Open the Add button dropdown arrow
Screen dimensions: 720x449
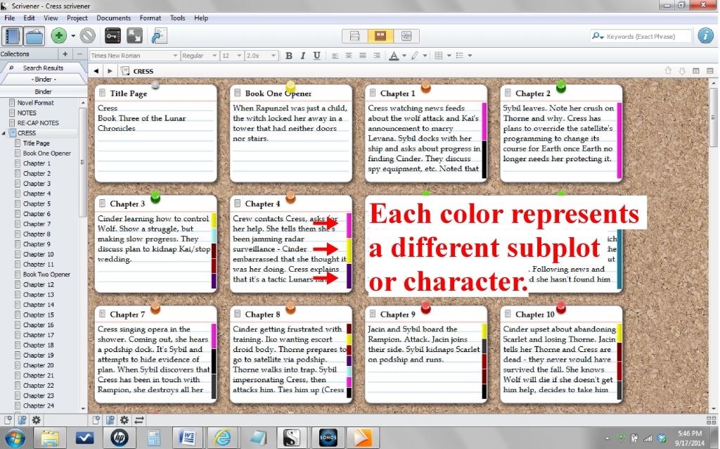coord(73,36)
